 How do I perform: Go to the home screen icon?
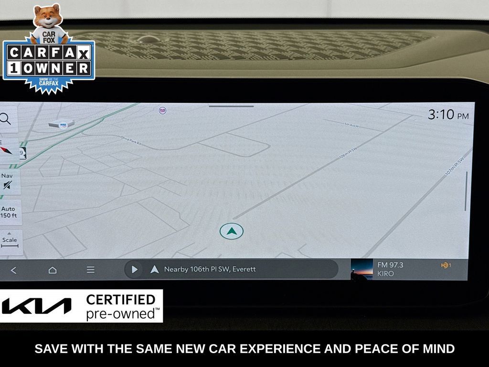pos(53,270)
